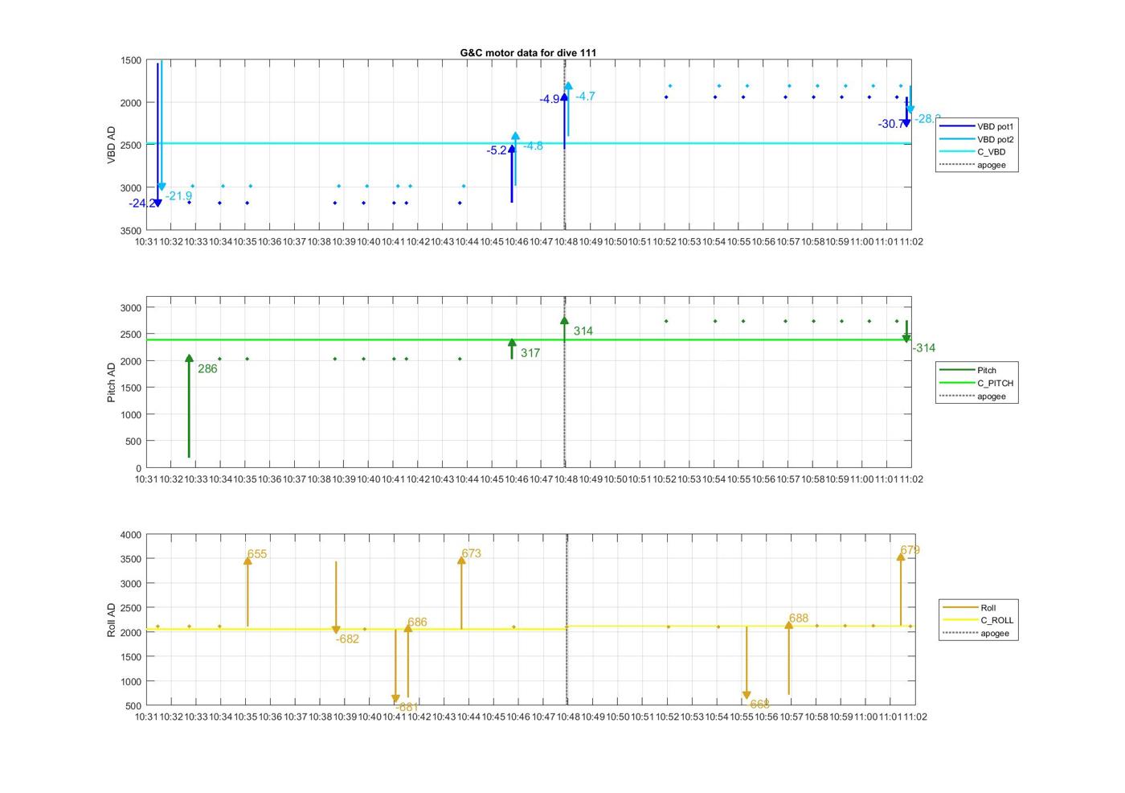
Task: Click '3500' on the VBD AD y-axis
Action: point(132,231)
